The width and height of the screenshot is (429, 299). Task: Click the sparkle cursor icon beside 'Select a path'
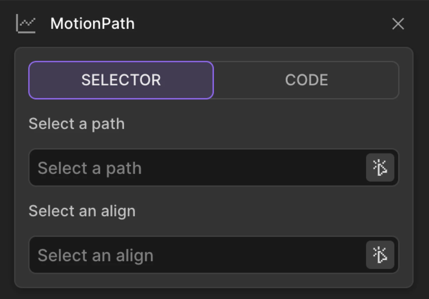click(380, 168)
